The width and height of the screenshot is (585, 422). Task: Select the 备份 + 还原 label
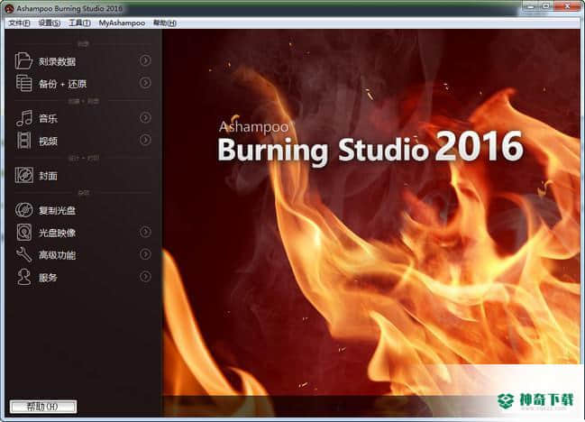[x=63, y=84]
